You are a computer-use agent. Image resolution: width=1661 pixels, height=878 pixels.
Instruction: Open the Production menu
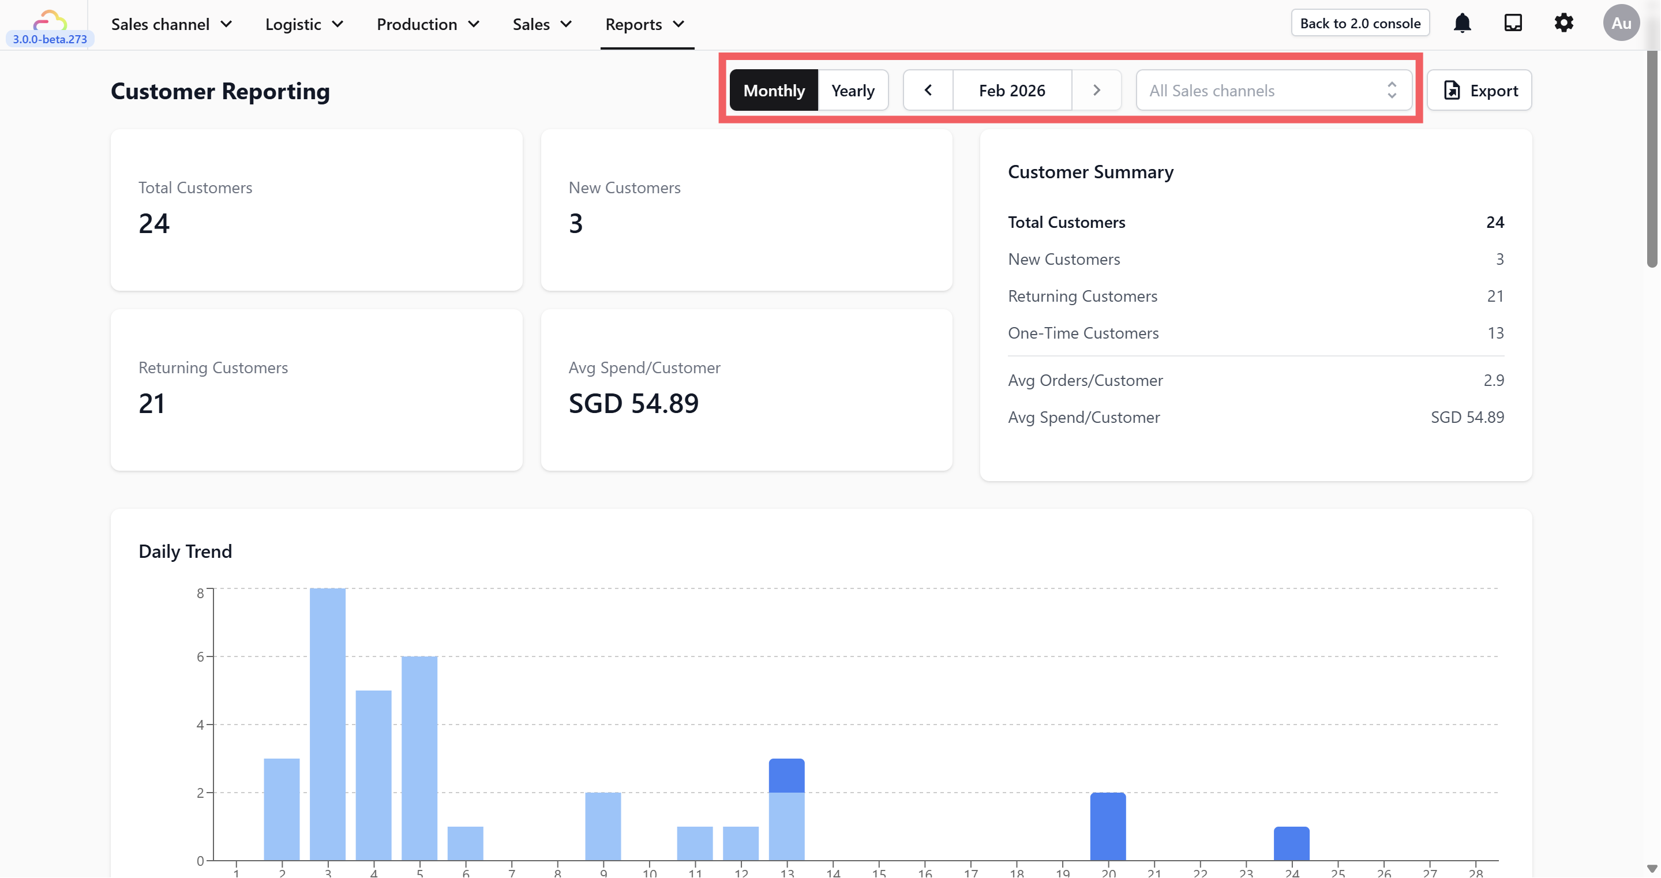click(x=428, y=24)
